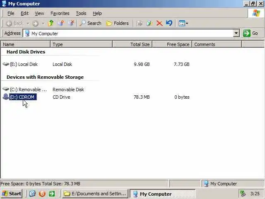This screenshot has height=199, width=265.
Task: Click the CD Drive type cell
Action: pyautogui.click(x=61, y=97)
